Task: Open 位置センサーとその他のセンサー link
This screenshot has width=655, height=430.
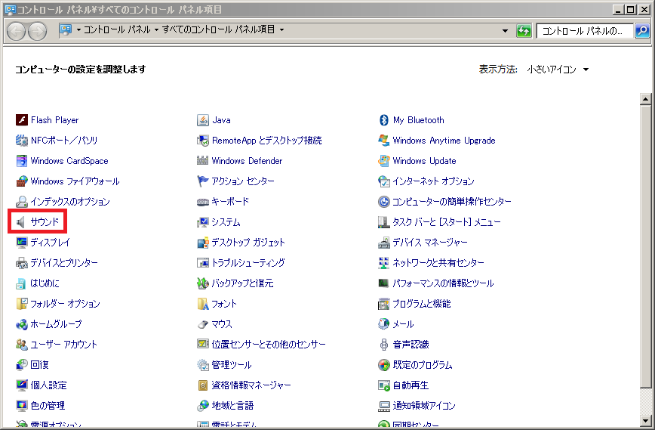Action: [x=269, y=345]
